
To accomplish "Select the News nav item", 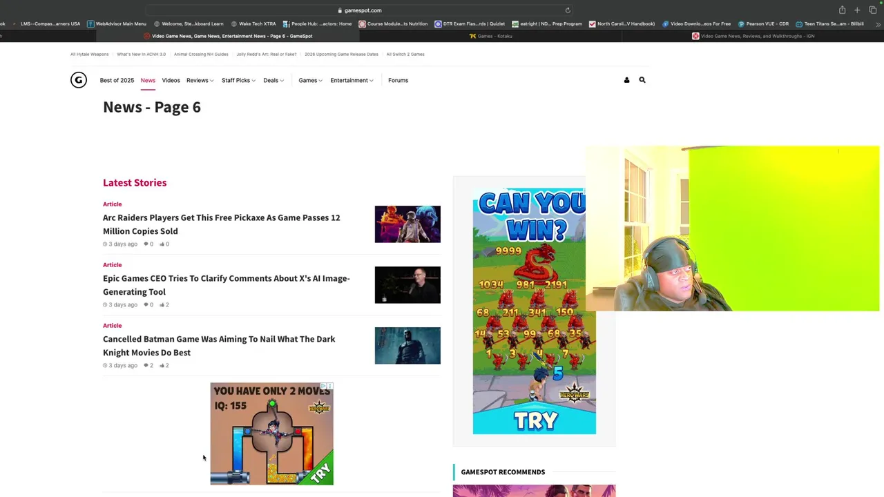I will click(148, 80).
